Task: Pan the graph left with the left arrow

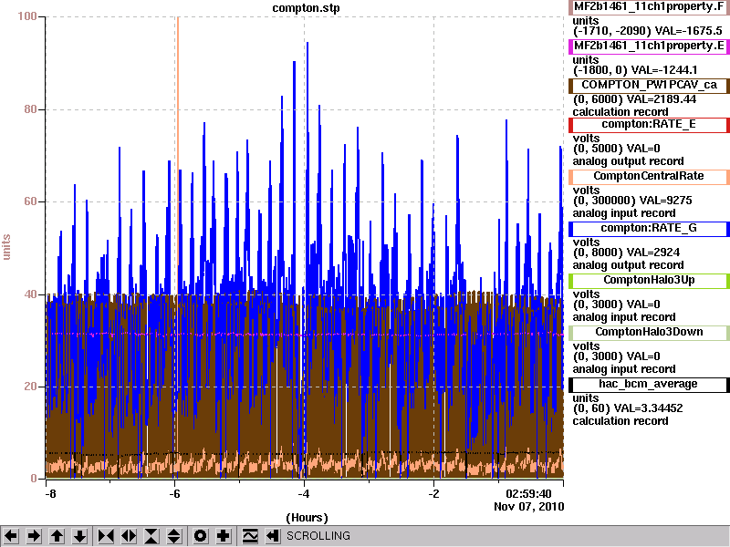Action: (11, 536)
